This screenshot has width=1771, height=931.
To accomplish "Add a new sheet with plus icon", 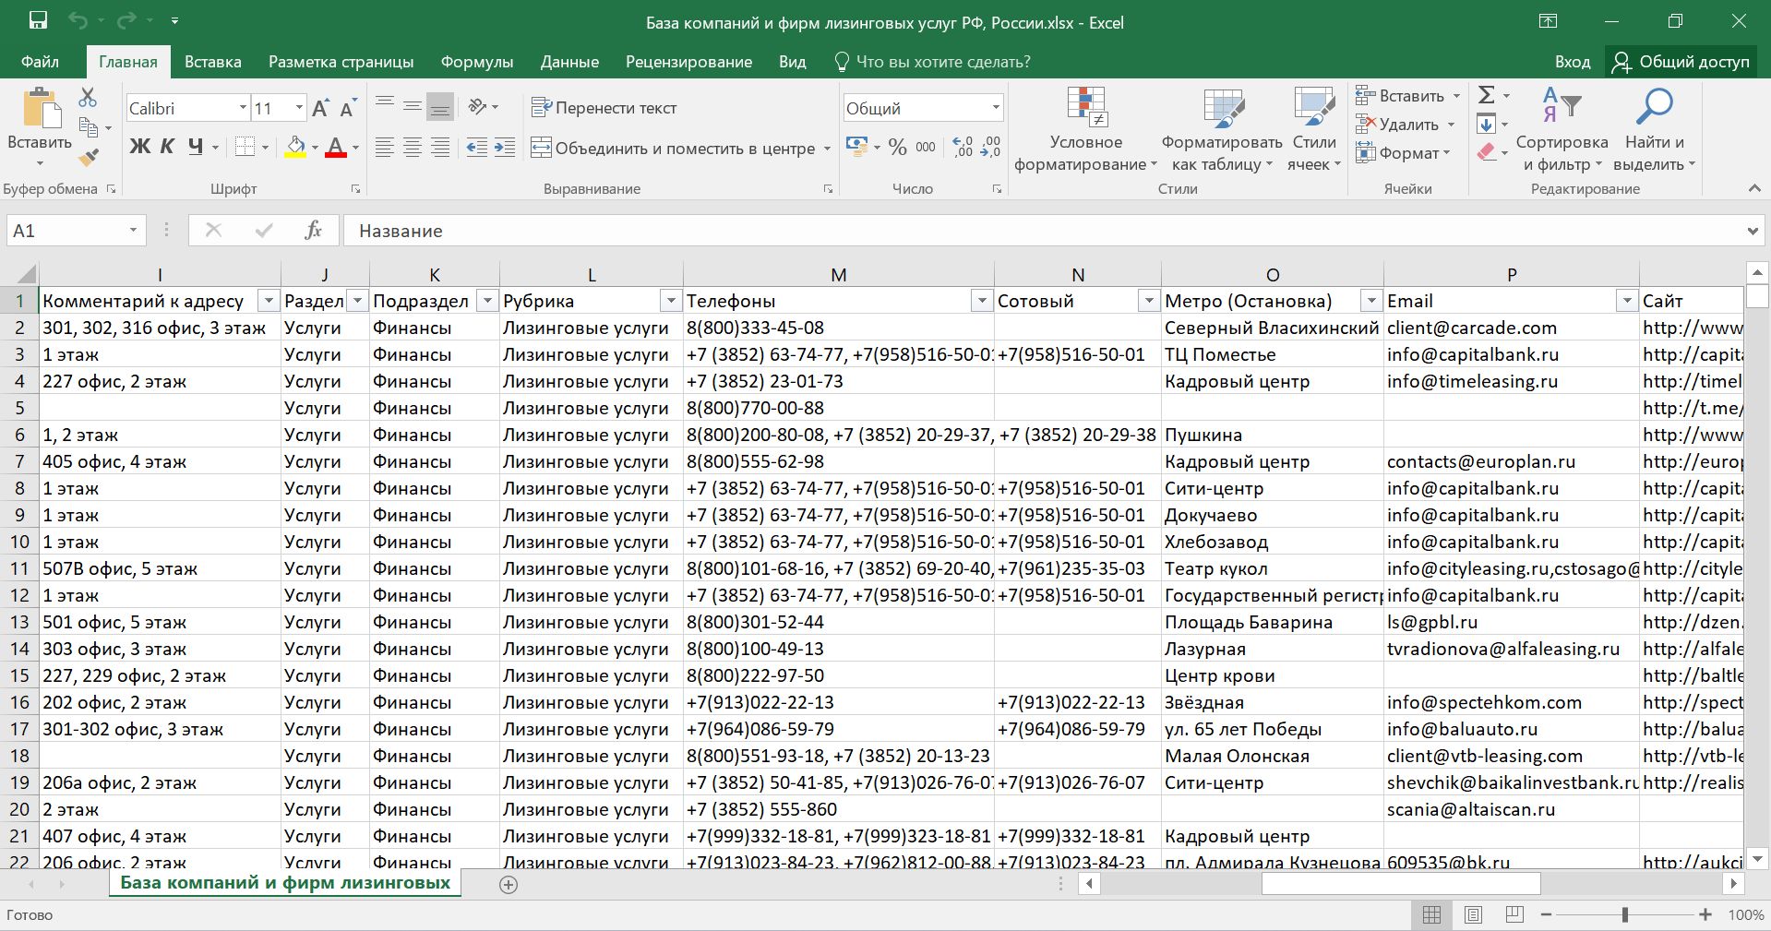I will point(509,884).
